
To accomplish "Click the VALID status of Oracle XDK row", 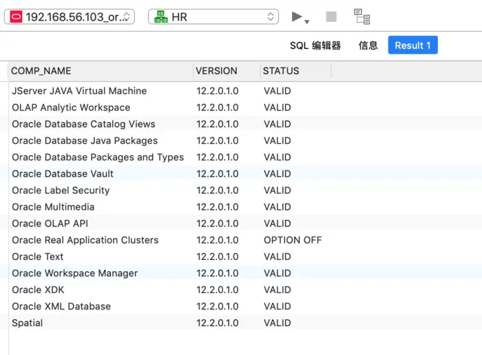I will [x=277, y=290].
